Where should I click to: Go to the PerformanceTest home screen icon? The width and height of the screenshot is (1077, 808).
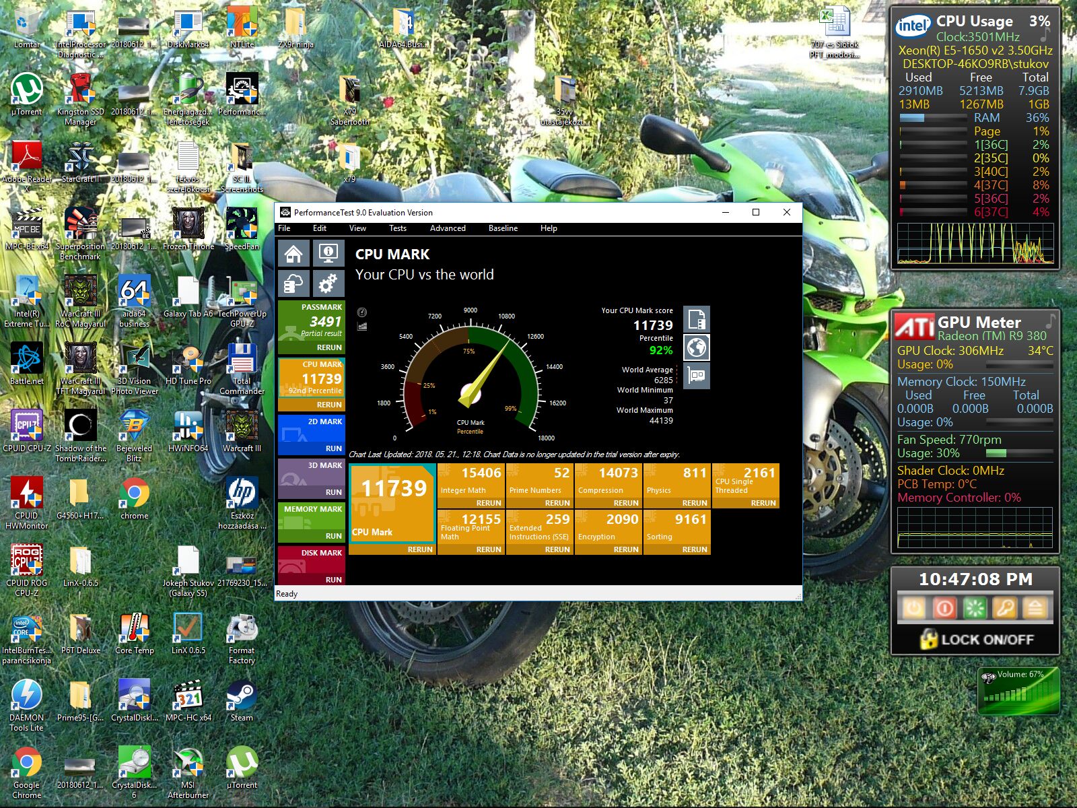click(293, 254)
